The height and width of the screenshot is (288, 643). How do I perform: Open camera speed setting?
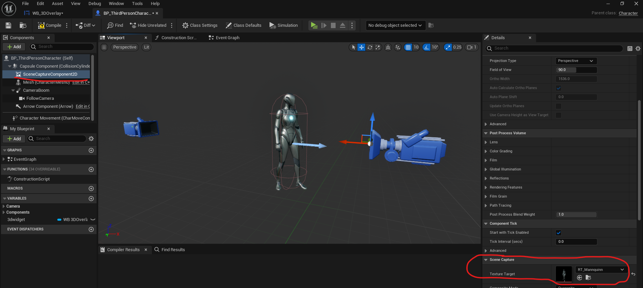[x=472, y=47]
